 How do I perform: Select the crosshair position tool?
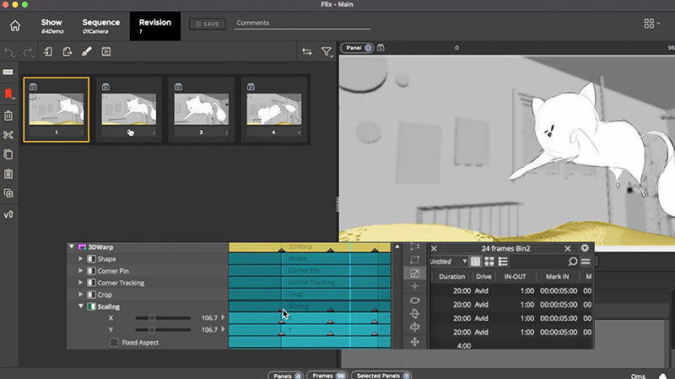point(414,286)
